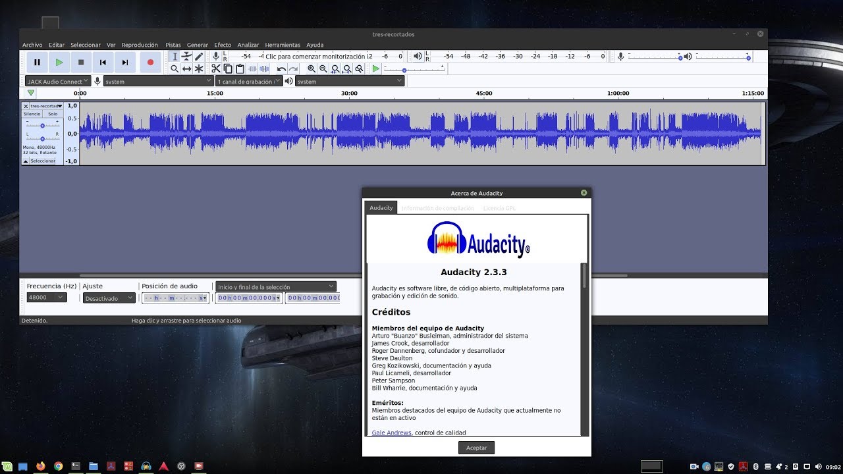Screen dimensions: 843x474
Task: Launch Firefox from the taskbar
Action: pos(41,466)
